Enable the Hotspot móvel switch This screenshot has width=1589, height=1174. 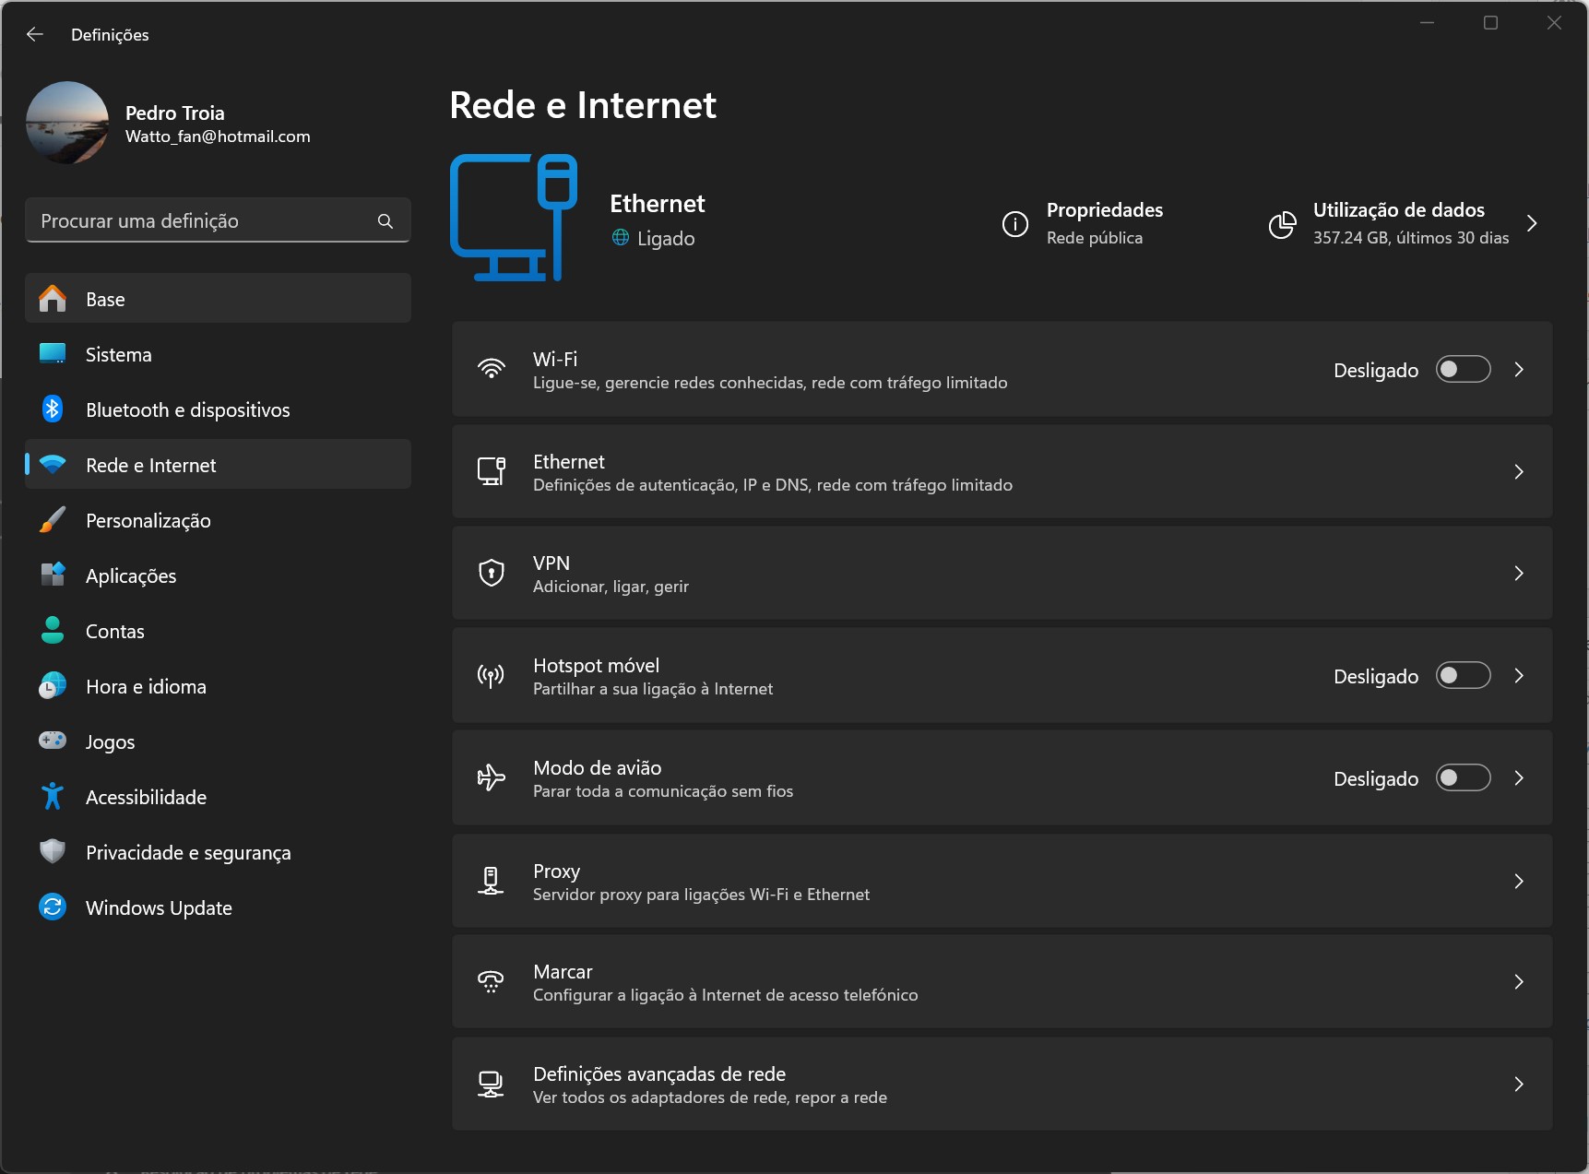click(x=1463, y=676)
